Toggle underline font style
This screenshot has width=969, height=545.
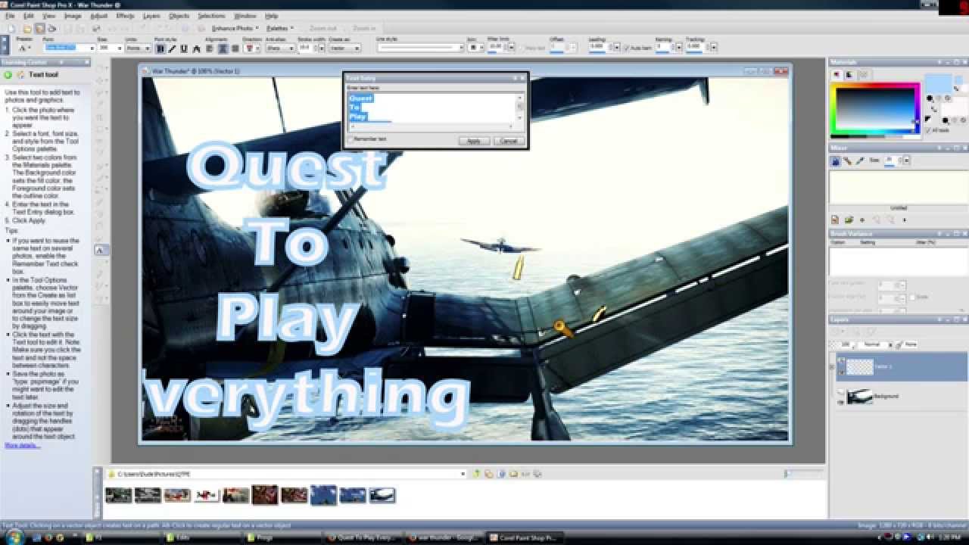click(x=184, y=48)
